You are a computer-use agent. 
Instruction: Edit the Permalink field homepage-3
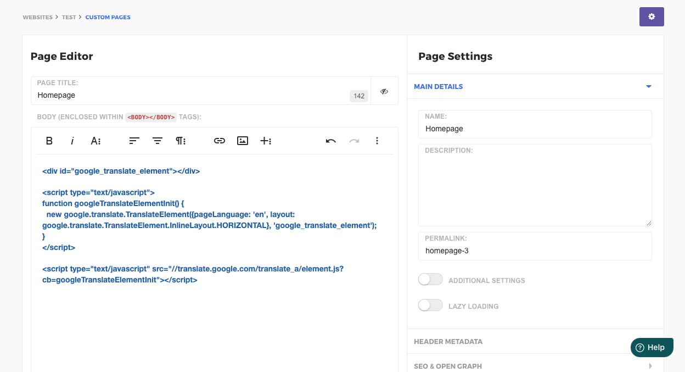535,246
